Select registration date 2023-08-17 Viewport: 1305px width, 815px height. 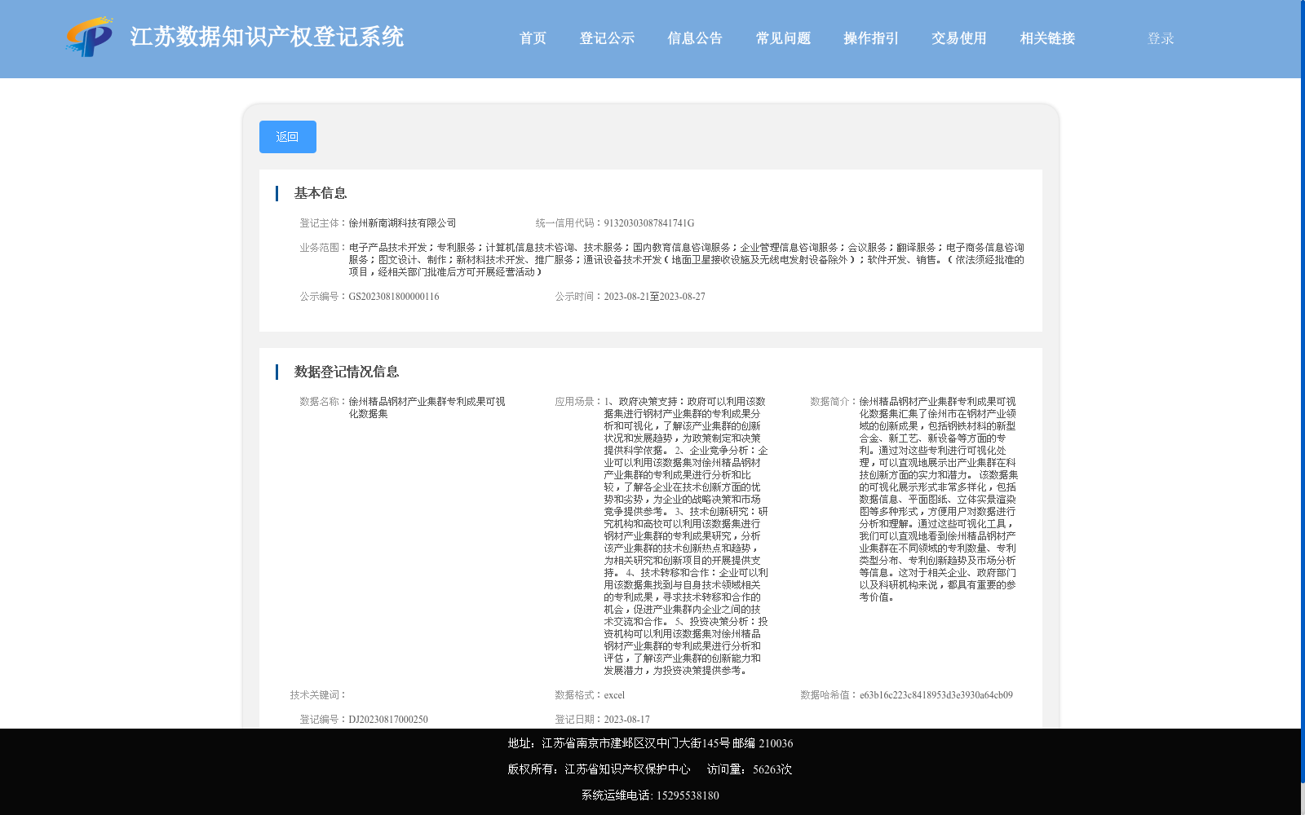coord(627,720)
